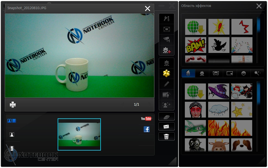Show videos only in the media library
The height and width of the screenshot is (168, 268).
(x=12, y=148)
